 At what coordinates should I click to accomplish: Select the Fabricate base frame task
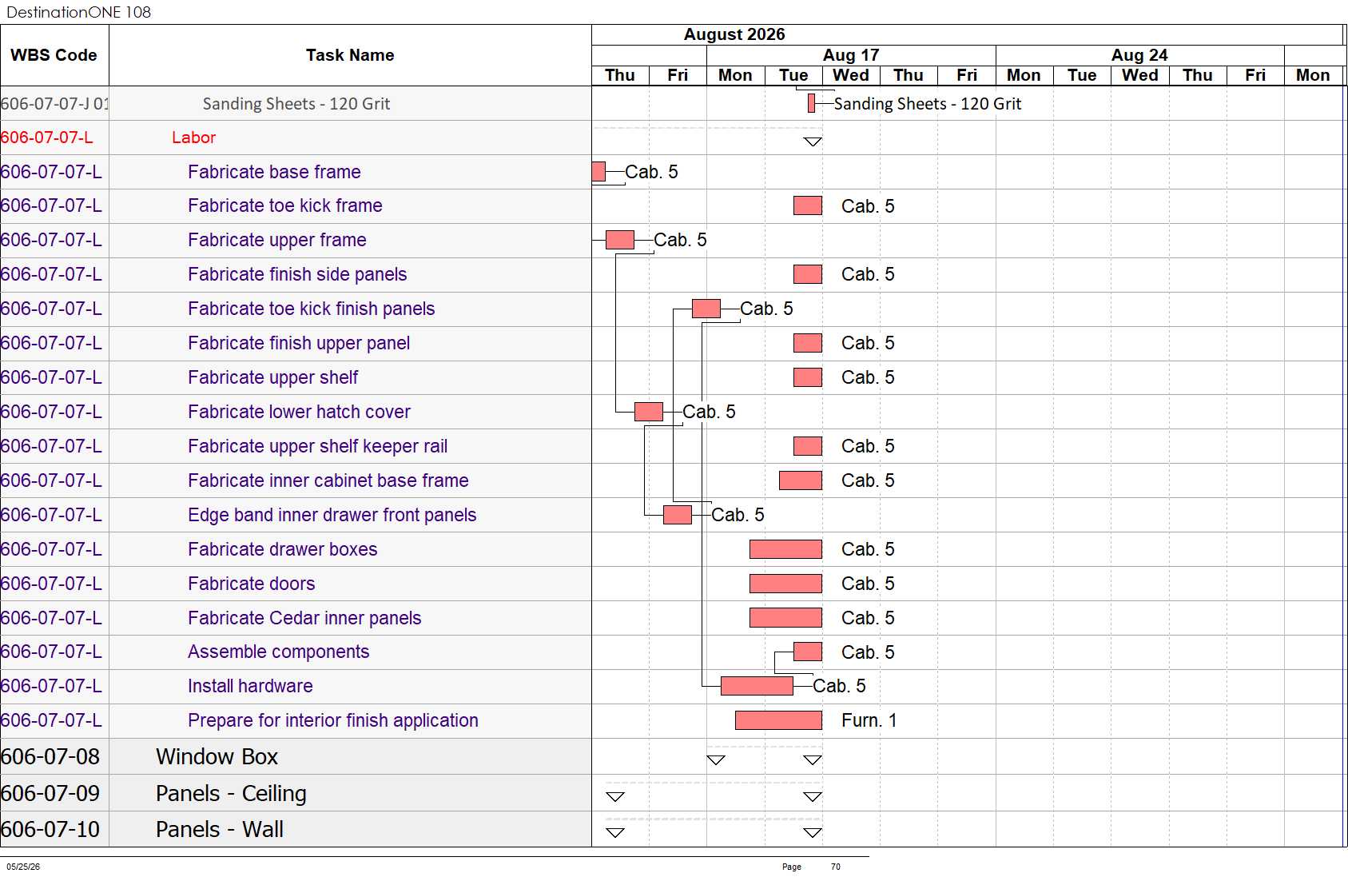pos(274,172)
